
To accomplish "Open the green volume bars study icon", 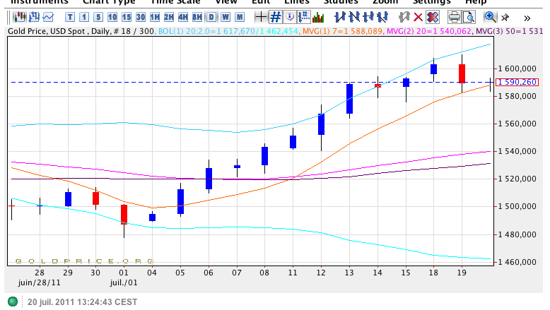I will click(x=318, y=17).
